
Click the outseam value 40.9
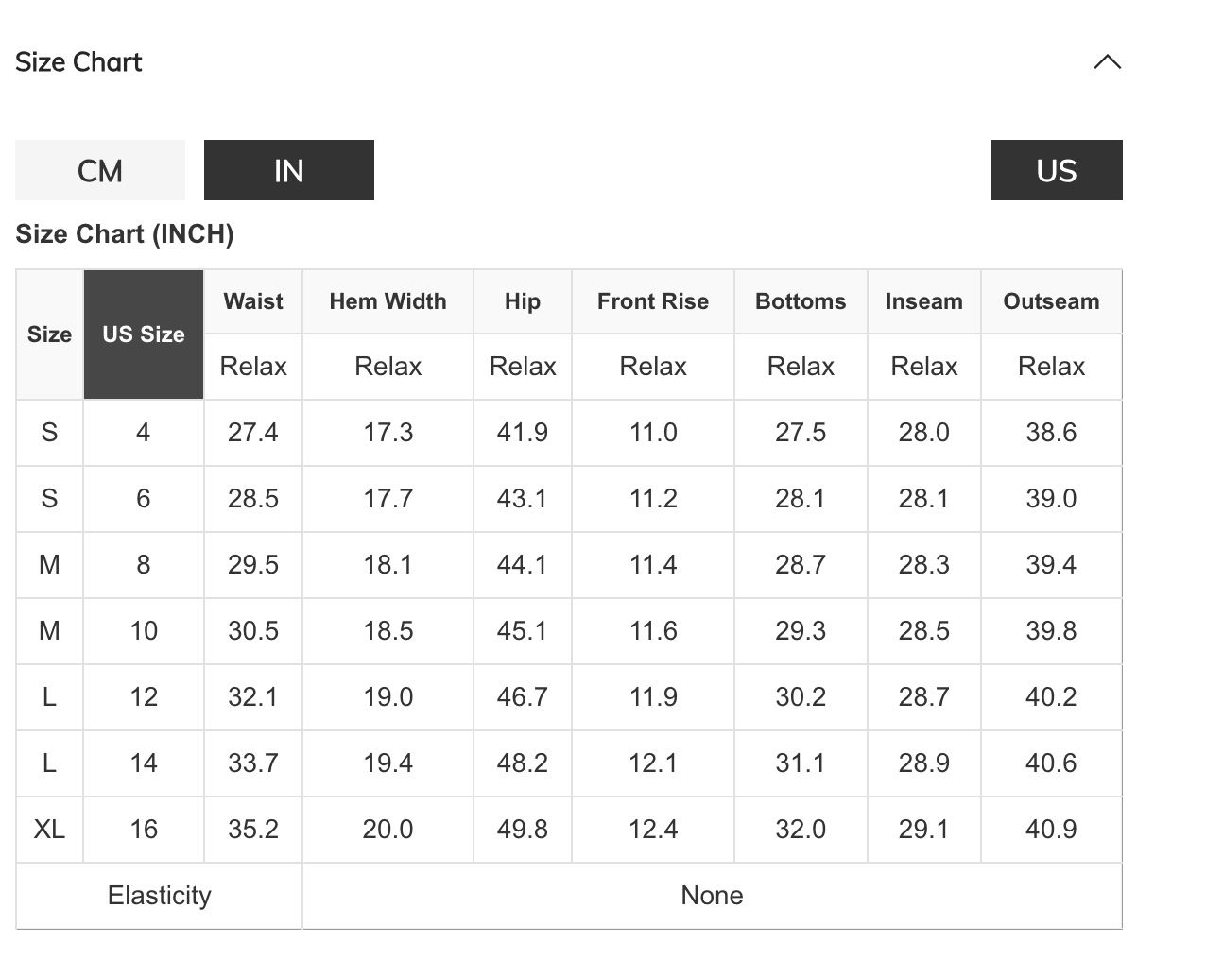pos(1051,830)
